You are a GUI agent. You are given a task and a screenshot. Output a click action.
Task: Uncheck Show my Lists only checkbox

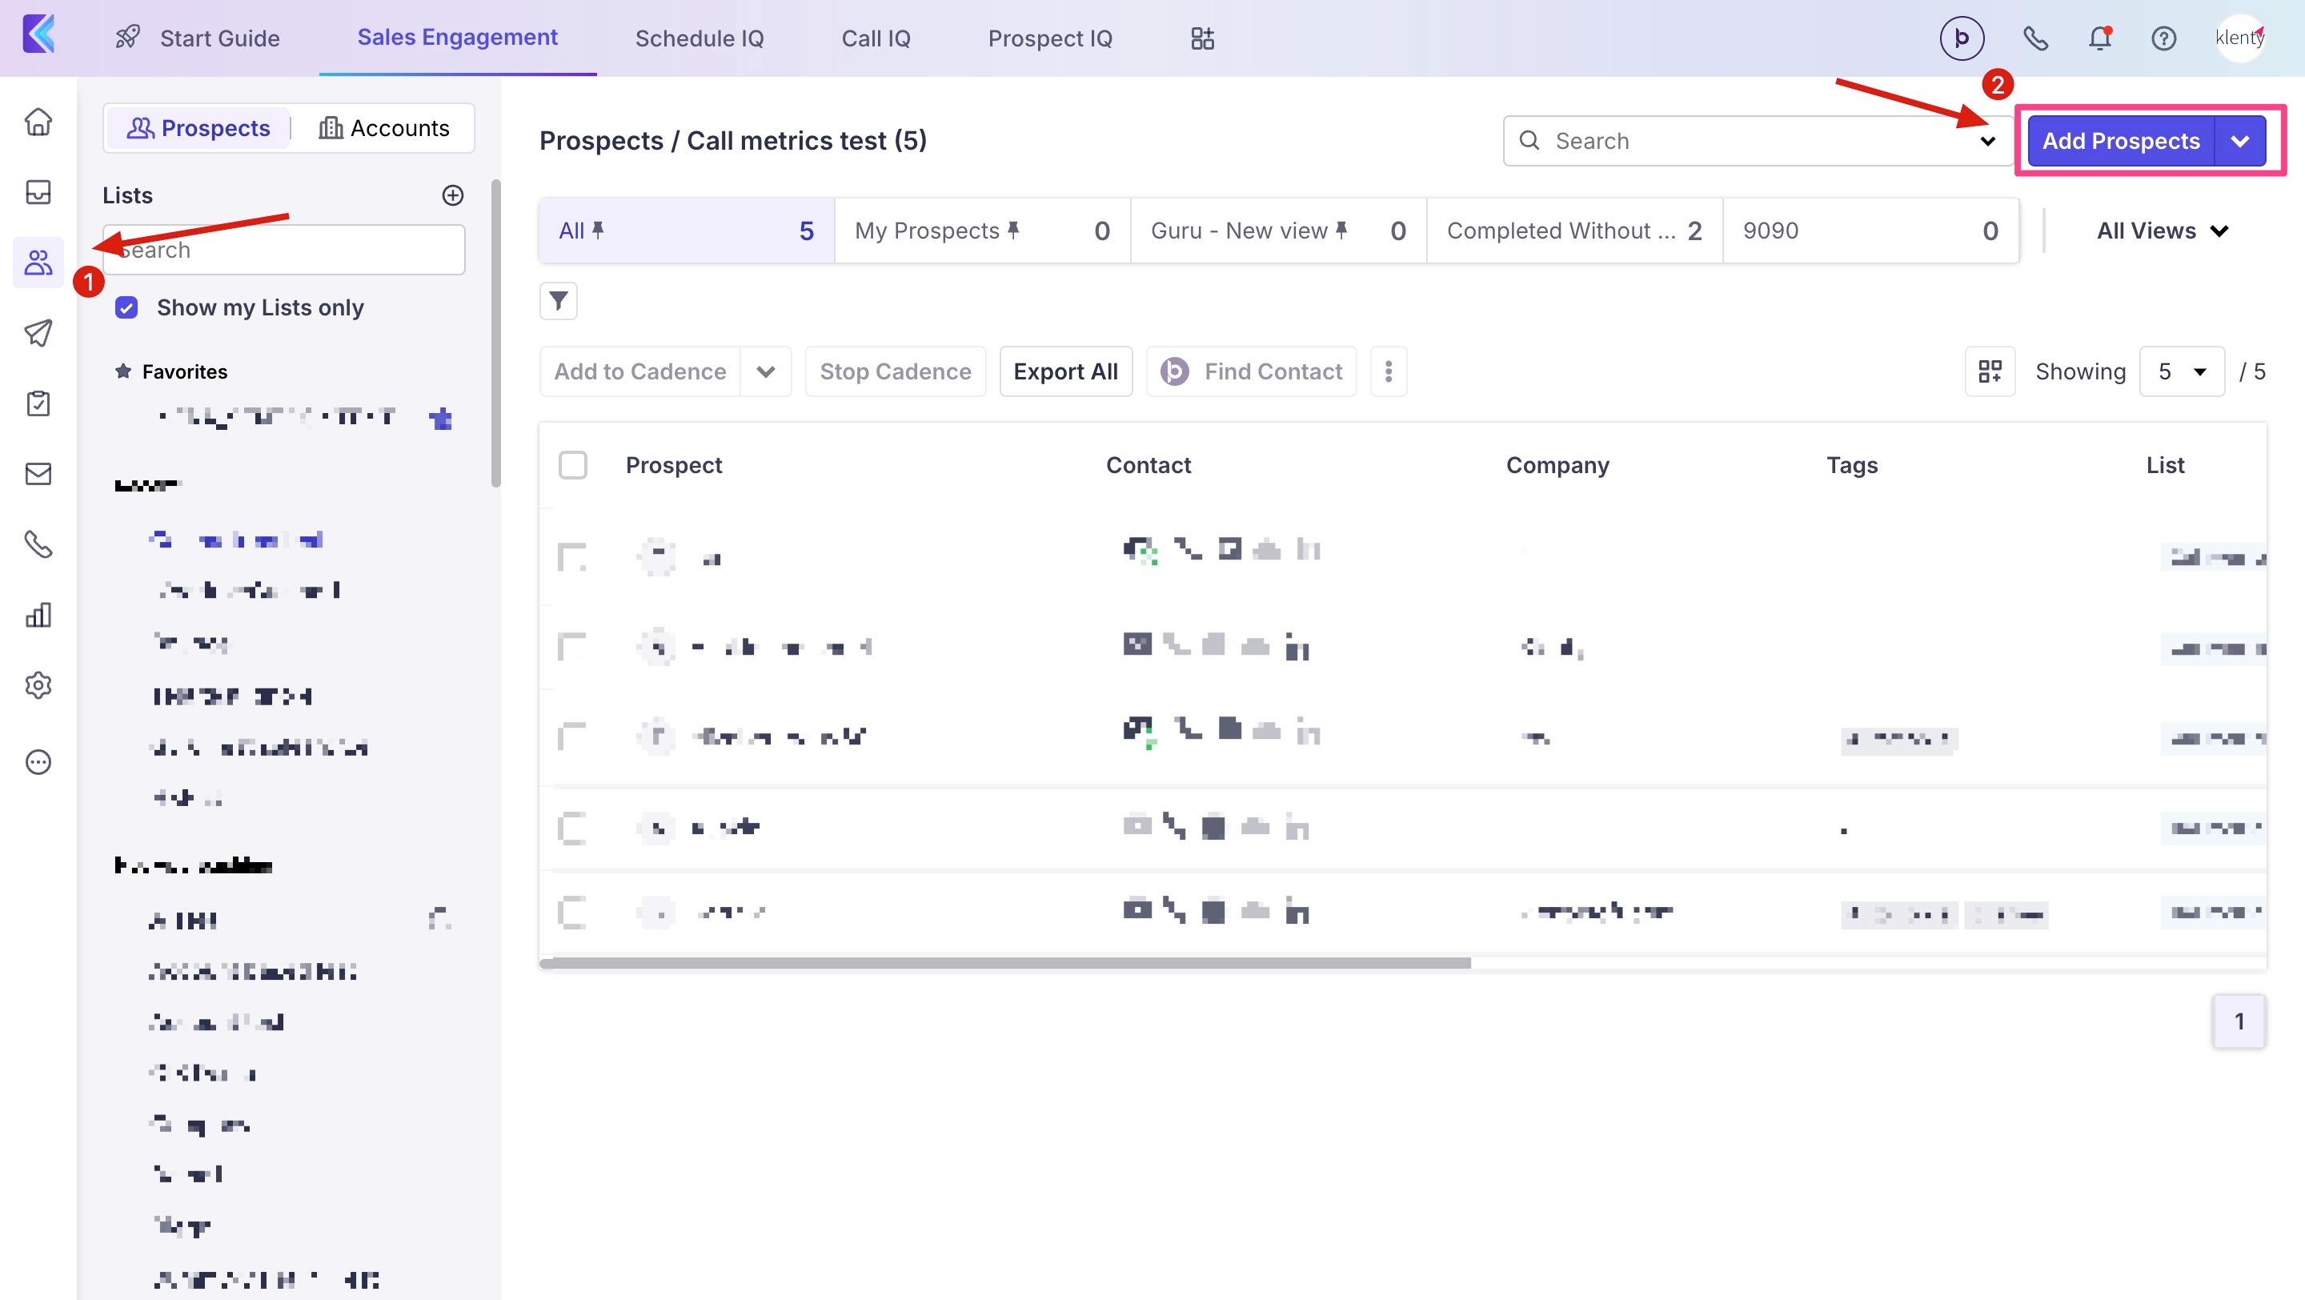(127, 307)
